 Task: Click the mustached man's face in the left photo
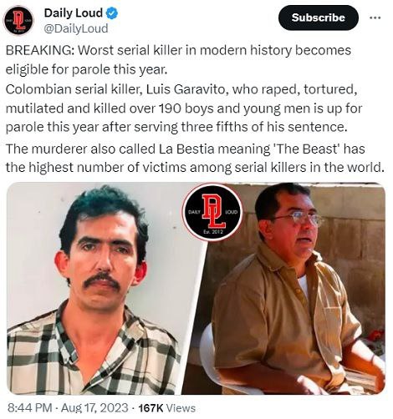coord(103,261)
